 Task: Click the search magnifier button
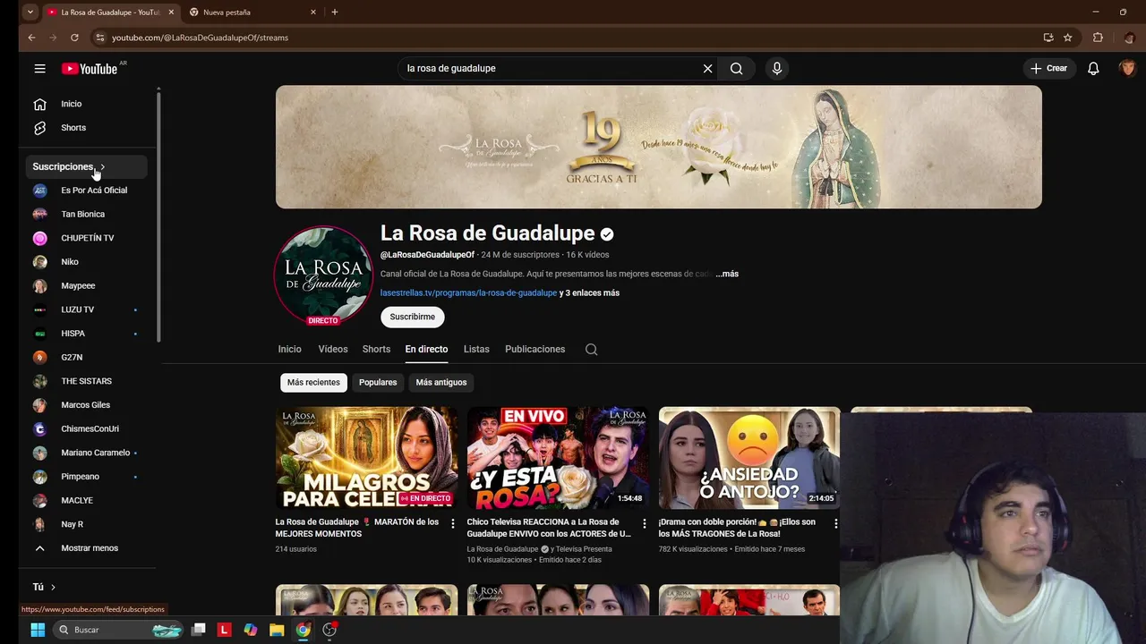[x=736, y=68]
